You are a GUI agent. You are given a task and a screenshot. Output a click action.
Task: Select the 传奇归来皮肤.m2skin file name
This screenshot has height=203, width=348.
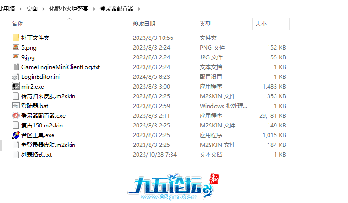point(48,96)
